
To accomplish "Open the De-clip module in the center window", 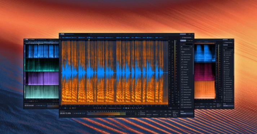I will click(184, 67).
